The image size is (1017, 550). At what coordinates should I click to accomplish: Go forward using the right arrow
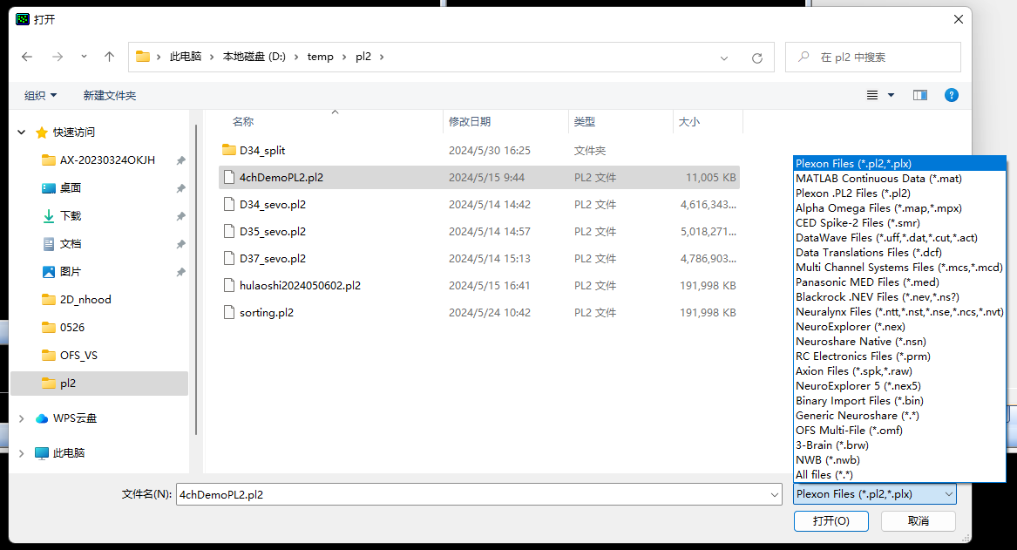point(58,57)
